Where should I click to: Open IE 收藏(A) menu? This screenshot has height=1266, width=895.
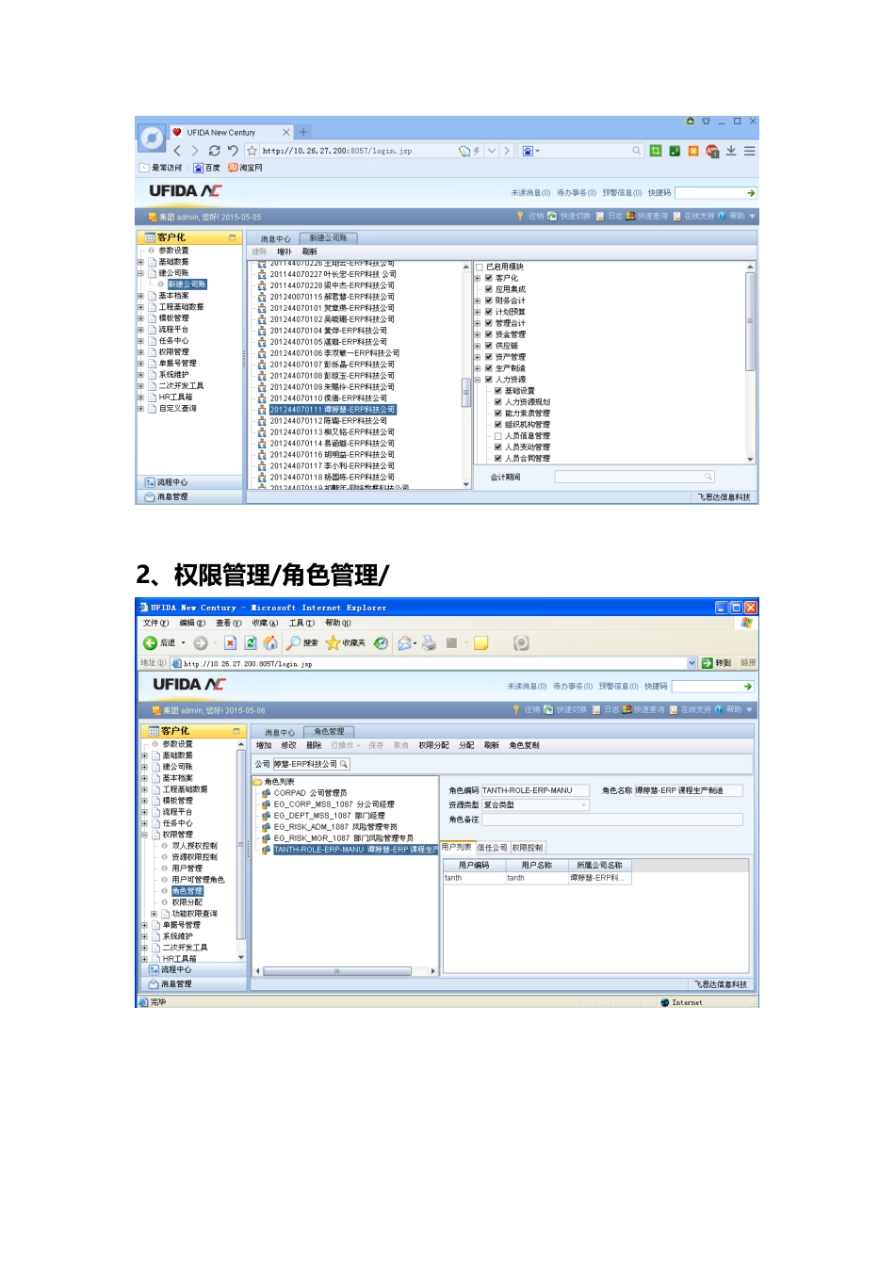265,624
